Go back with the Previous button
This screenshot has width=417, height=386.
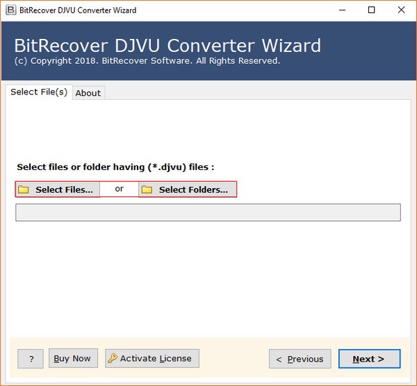click(300, 359)
